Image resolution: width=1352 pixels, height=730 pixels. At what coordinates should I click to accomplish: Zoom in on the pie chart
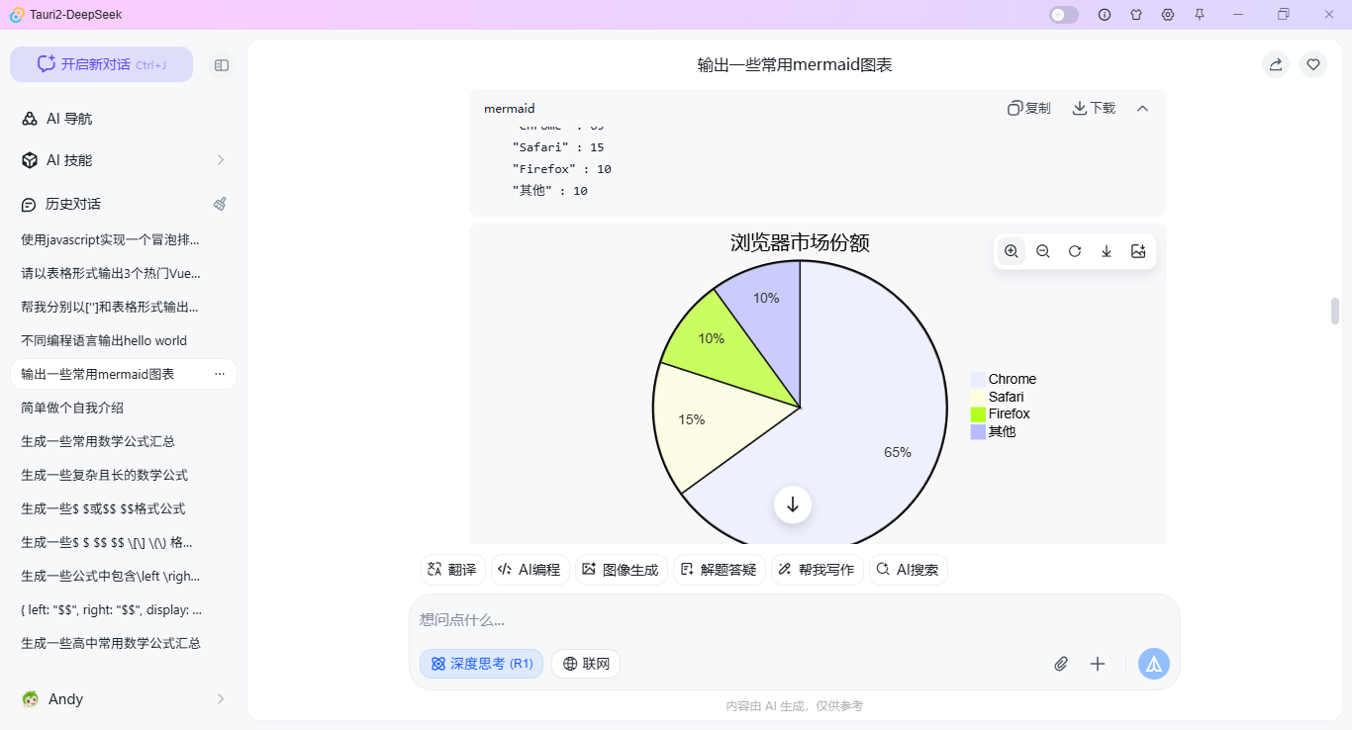point(1011,251)
